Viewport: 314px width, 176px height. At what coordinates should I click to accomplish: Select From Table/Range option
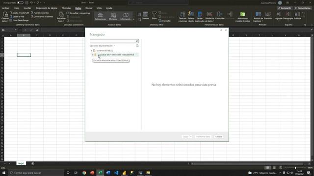coord(19,20)
